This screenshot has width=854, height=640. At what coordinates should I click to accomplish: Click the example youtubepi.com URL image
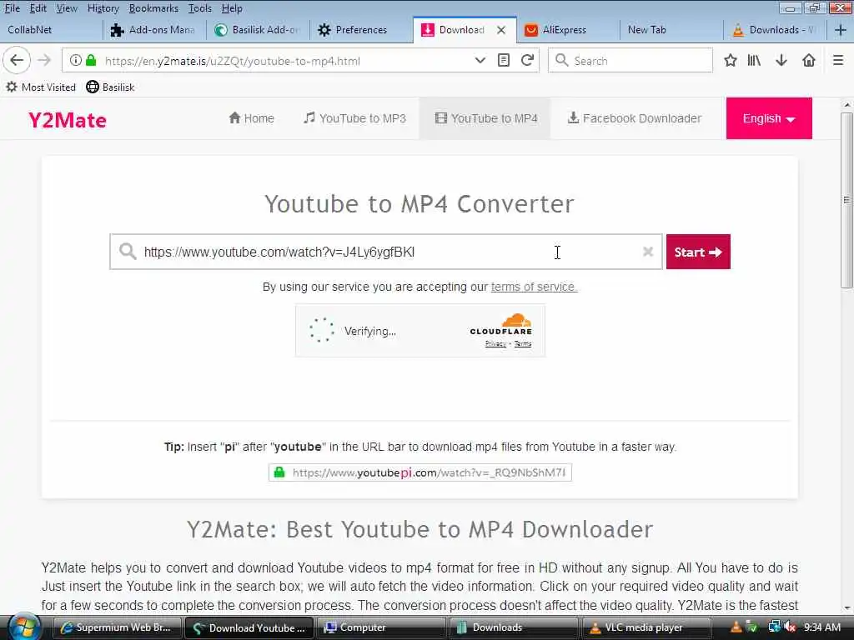pos(420,472)
